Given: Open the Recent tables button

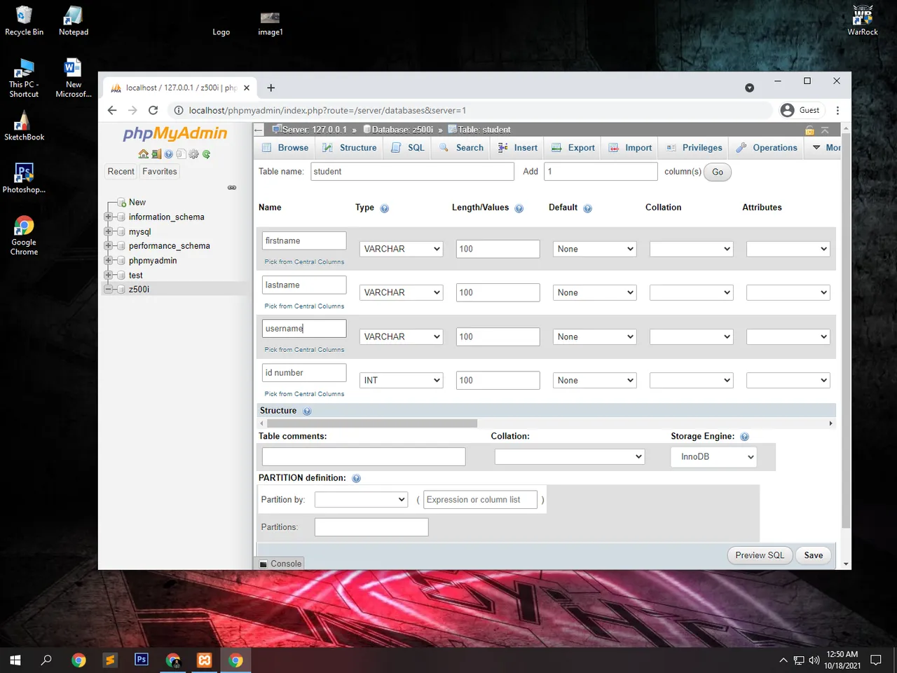Looking at the screenshot, I should [121, 172].
